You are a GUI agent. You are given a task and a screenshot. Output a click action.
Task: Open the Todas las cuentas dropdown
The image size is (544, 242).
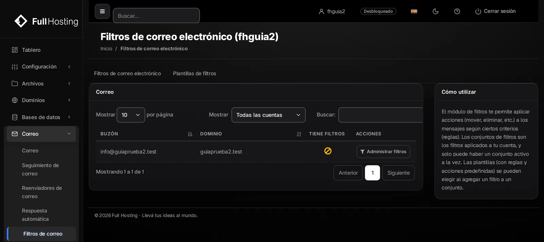pyautogui.click(x=269, y=115)
